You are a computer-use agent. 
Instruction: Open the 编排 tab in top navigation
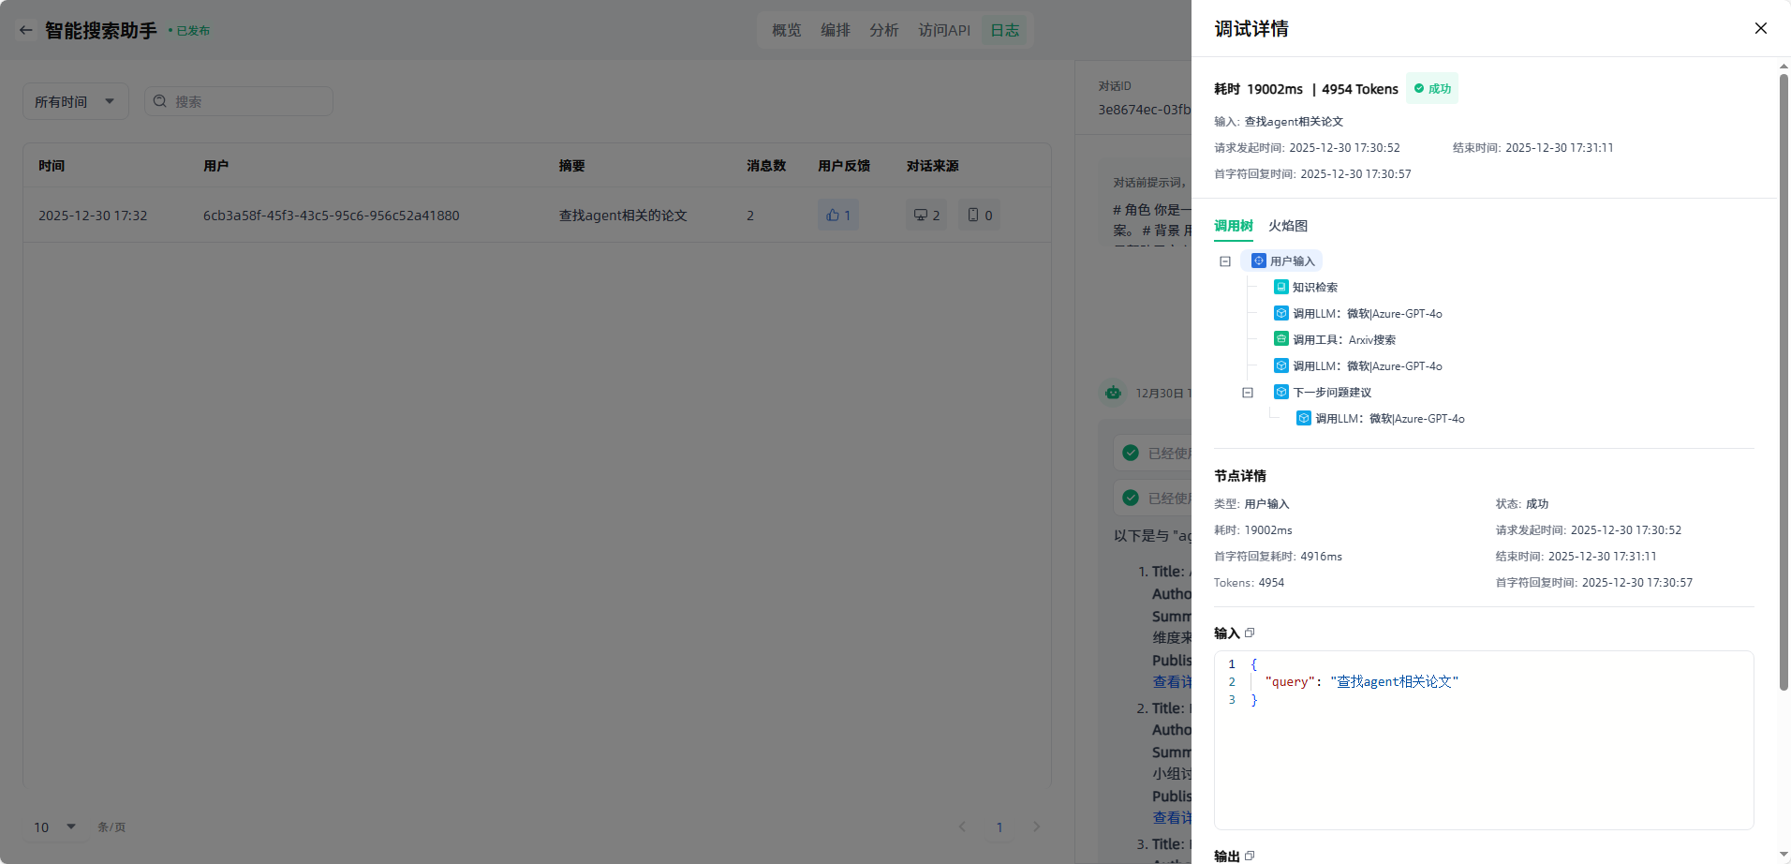pyautogui.click(x=835, y=30)
